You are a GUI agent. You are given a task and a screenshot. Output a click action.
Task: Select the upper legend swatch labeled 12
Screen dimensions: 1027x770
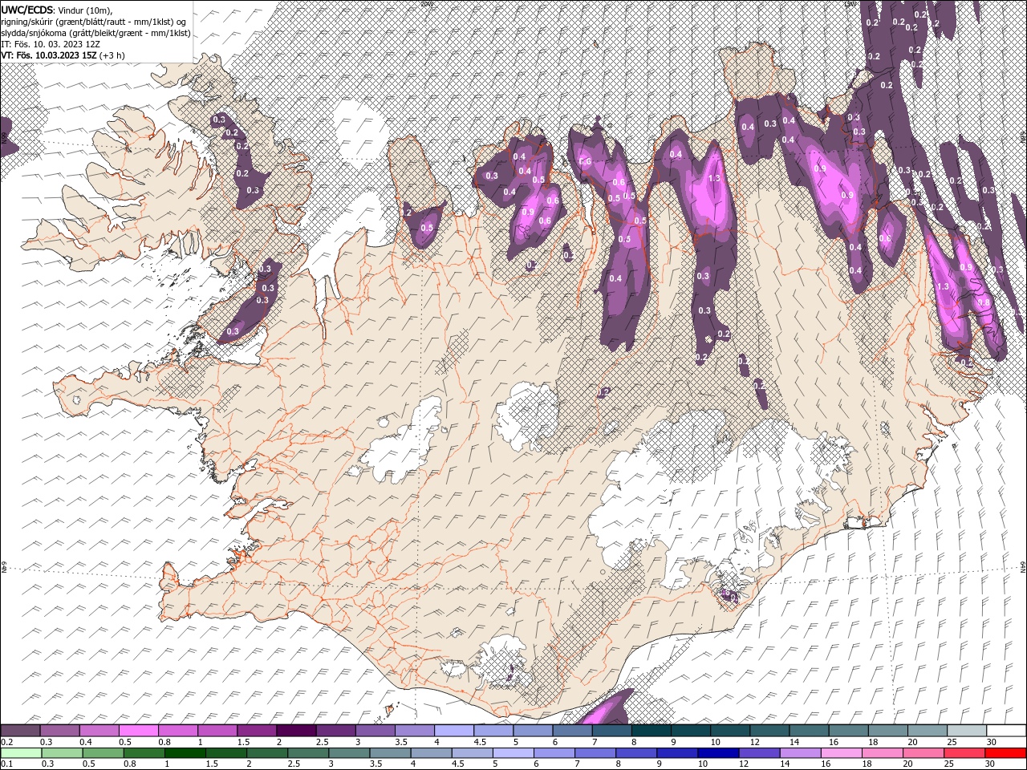pyautogui.click(x=768, y=730)
